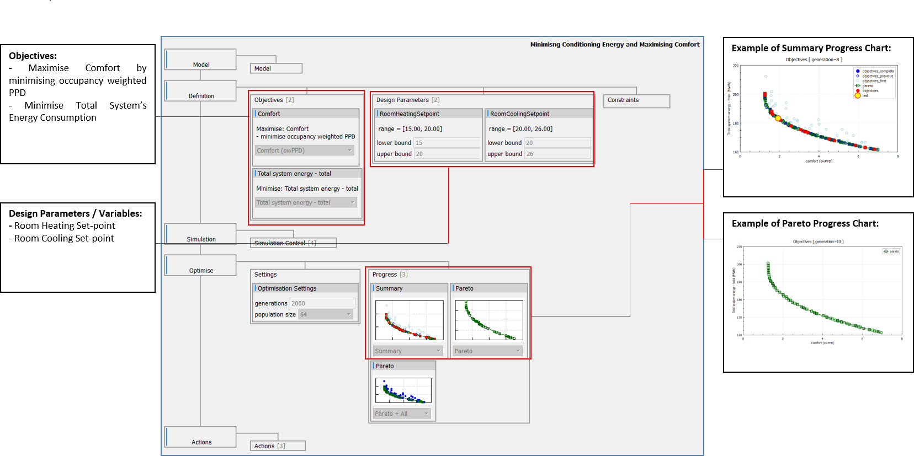914x456 pixels.
Task: Select the Simulation section block
Action: tap(201, 234)
